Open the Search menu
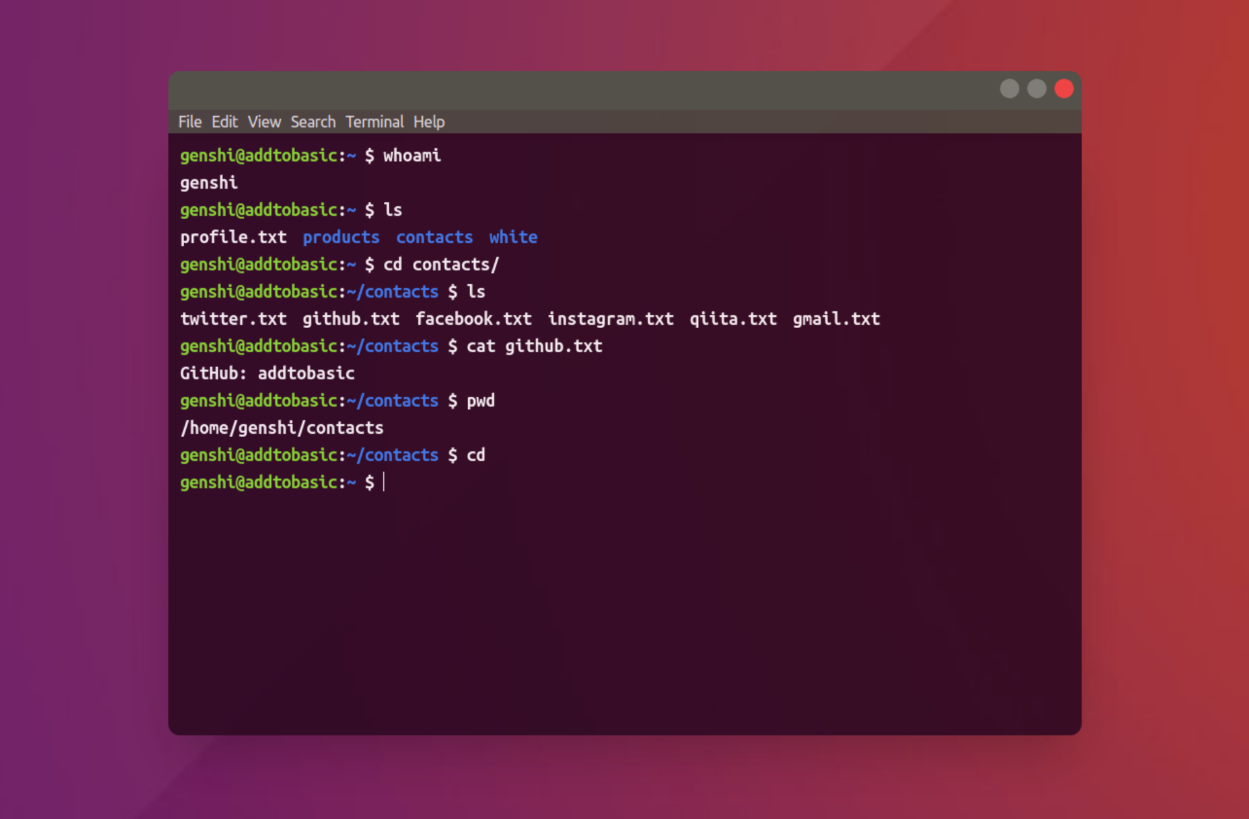 pos(313,122)
